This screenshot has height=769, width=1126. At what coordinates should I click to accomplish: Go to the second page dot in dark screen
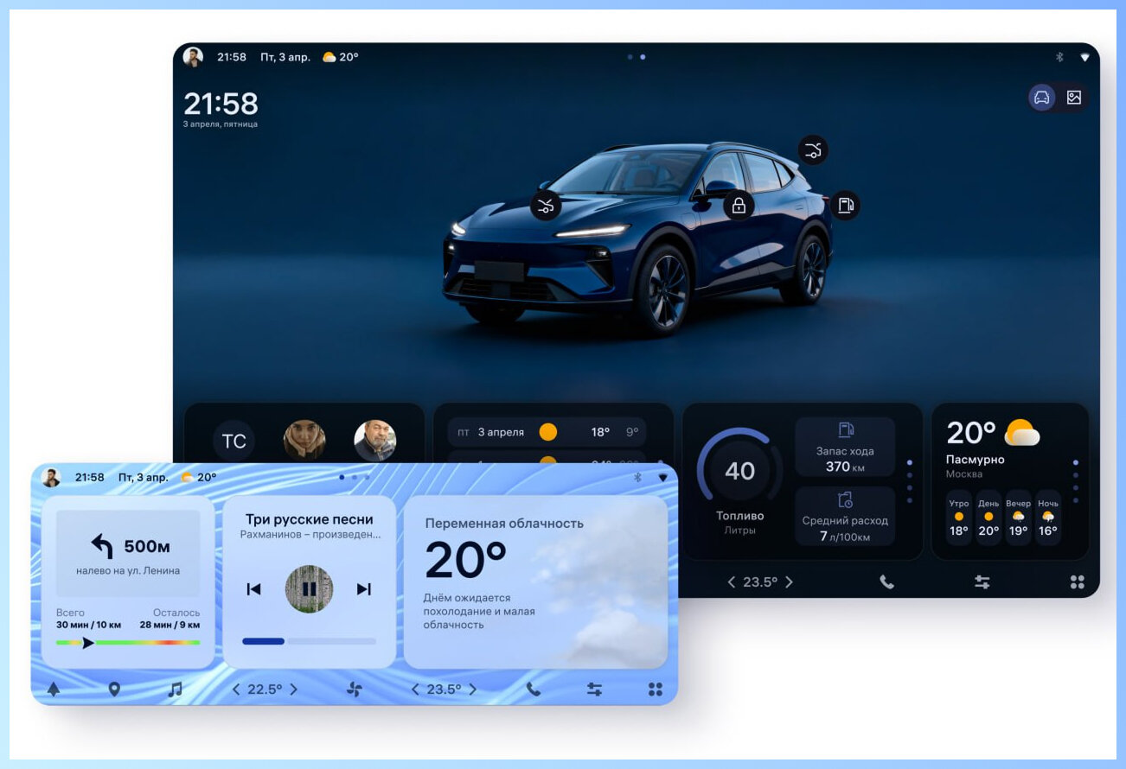click(x=643, y=57)
